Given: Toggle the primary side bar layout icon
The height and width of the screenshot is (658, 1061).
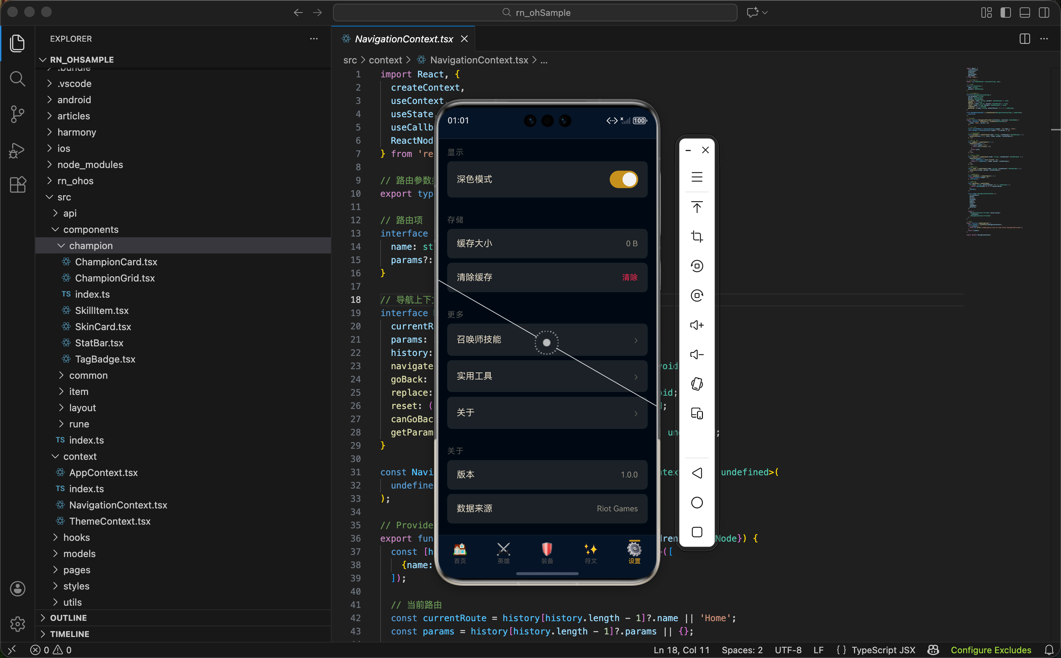Looking at the screenshot, I should click(1005, 13).
